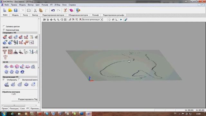Enable the Заливка цветом checkbox
Image resolution: width=206 pixels, height=116 pixels.
[x=4, y=26]
